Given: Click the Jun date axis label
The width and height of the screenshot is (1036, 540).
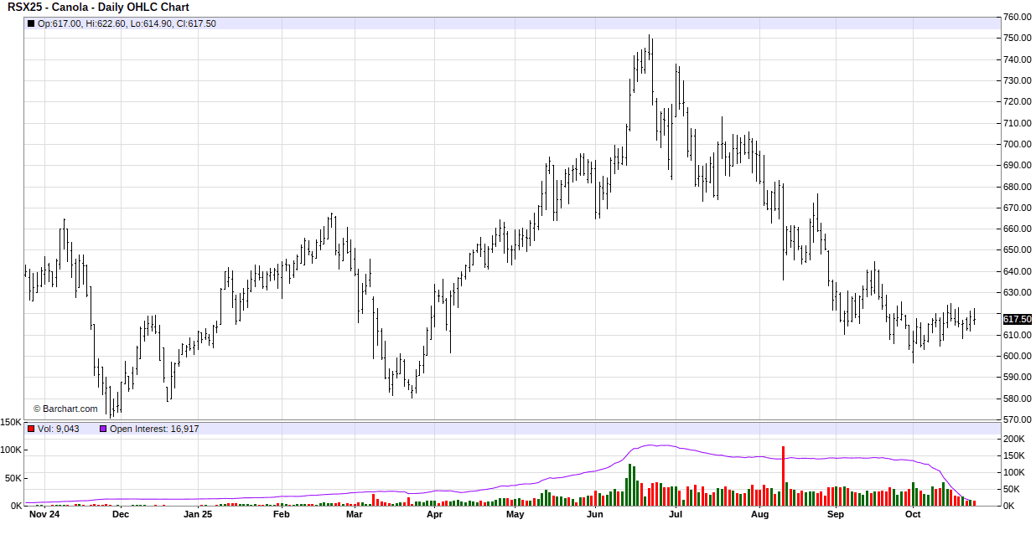Looking at the screenshot, I should 594,515.
